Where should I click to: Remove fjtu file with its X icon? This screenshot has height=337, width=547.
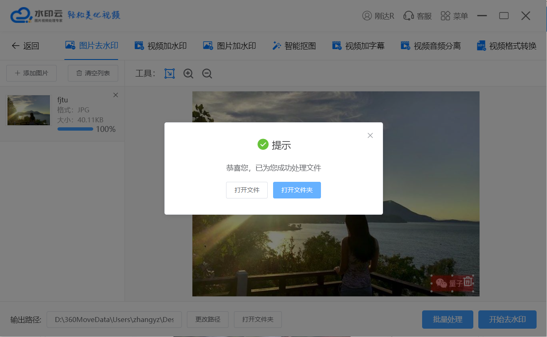[116, 95]
